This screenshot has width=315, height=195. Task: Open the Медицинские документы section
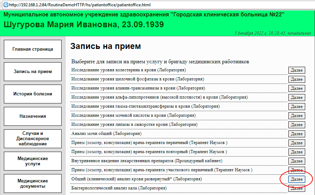click(33, 183)
